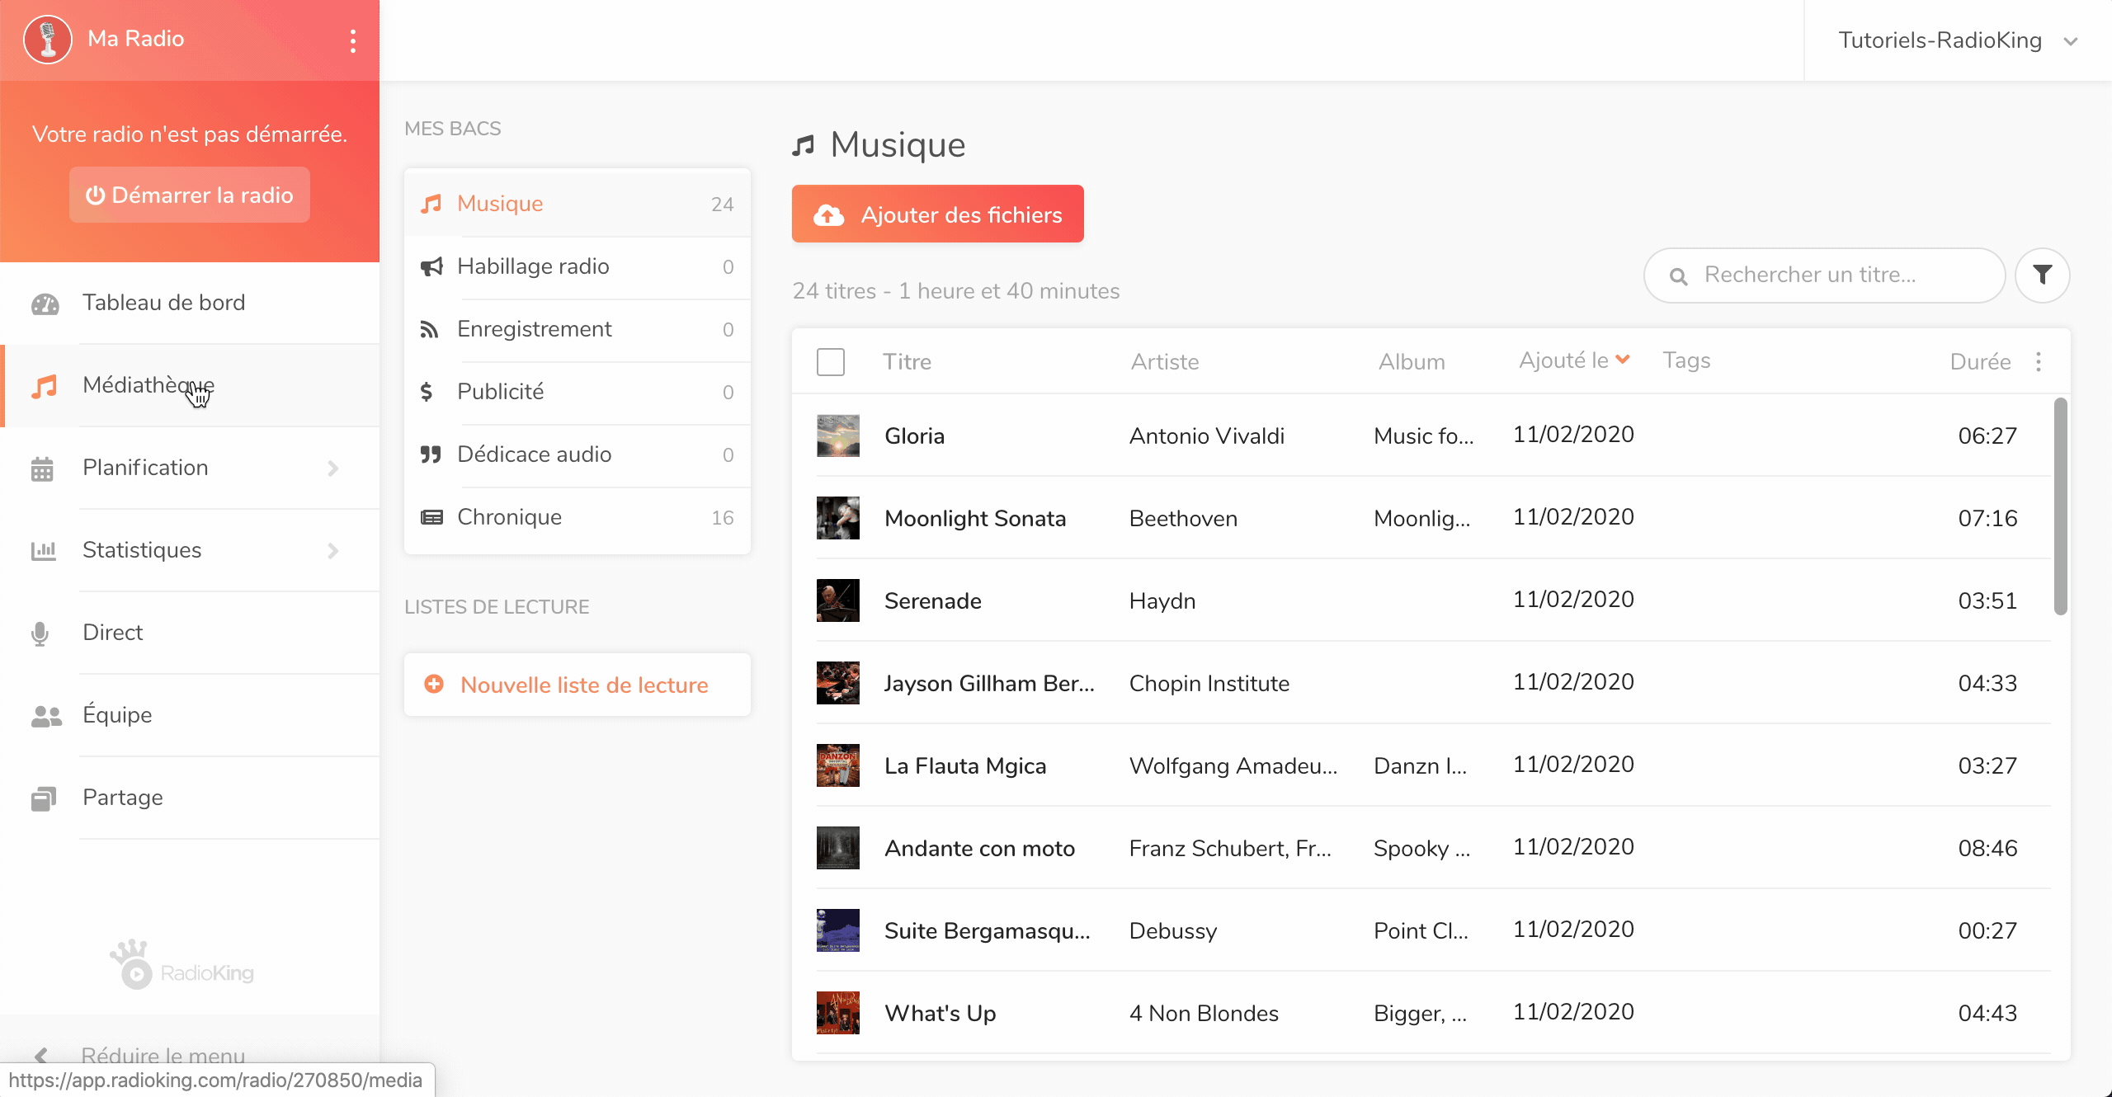Click the Musique bac note icon

coord(431,204)
